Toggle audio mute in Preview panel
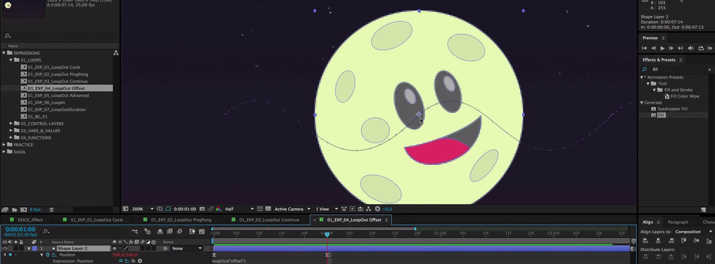The width and height of the screenshot is (715, 264). pyautogui.click(x=690, y=48)
